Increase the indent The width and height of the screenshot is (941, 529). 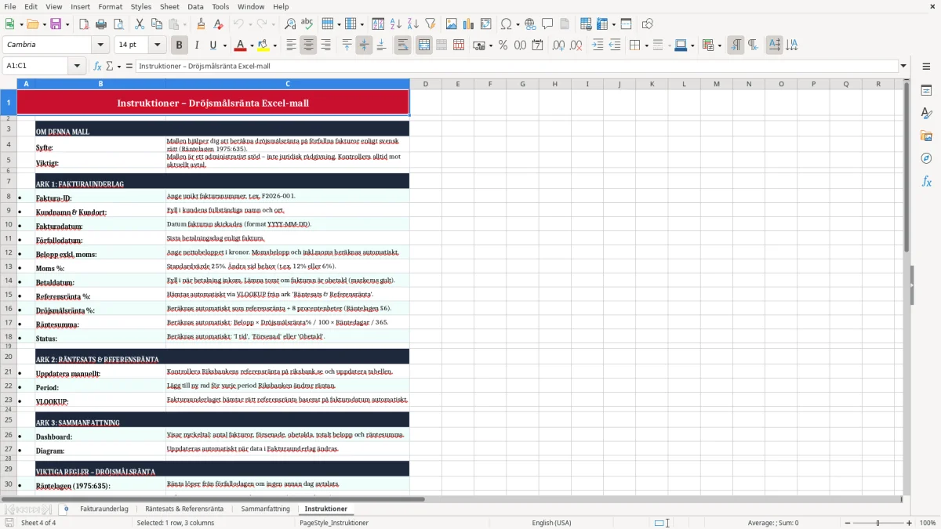[x=598, y=45]
